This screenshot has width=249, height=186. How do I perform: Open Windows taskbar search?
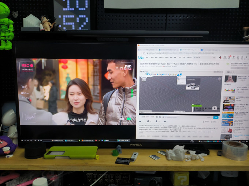click(x=25, y=140)
